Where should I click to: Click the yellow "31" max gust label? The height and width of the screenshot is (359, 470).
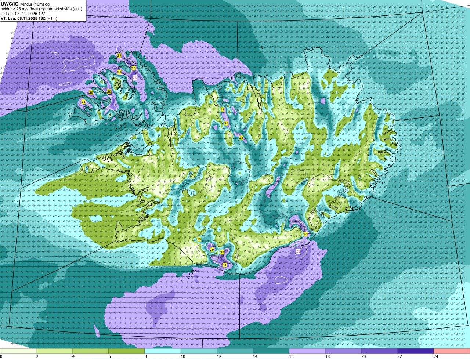pyautogui.click(x=224, y=265)
